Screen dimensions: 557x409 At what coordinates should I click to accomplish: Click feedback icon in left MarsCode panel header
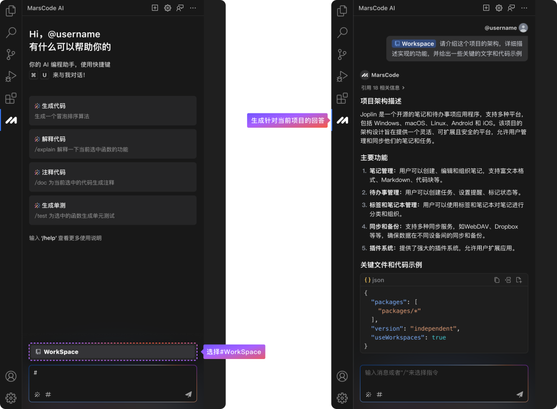pyautogui.click(x=180, y=8)
